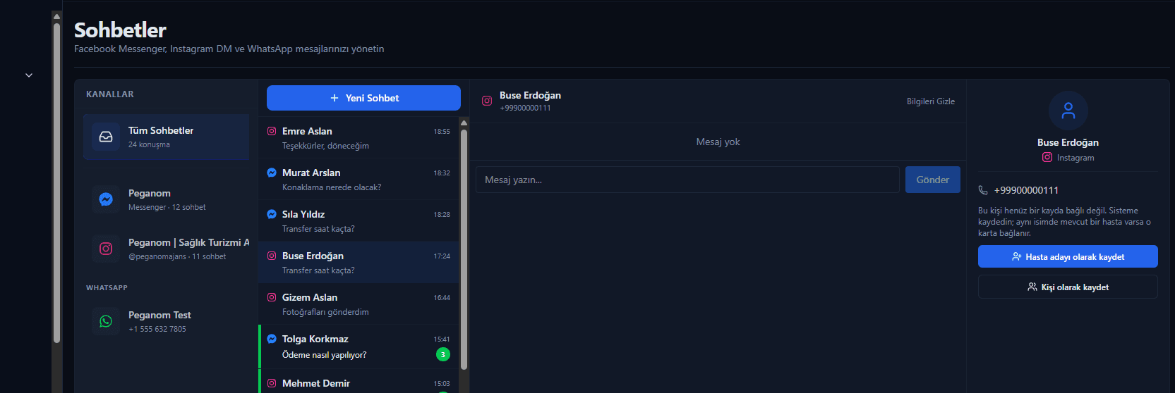Open Gizem Aslan conversation
The image size is (1175, 393).
[x=358, y=304]
